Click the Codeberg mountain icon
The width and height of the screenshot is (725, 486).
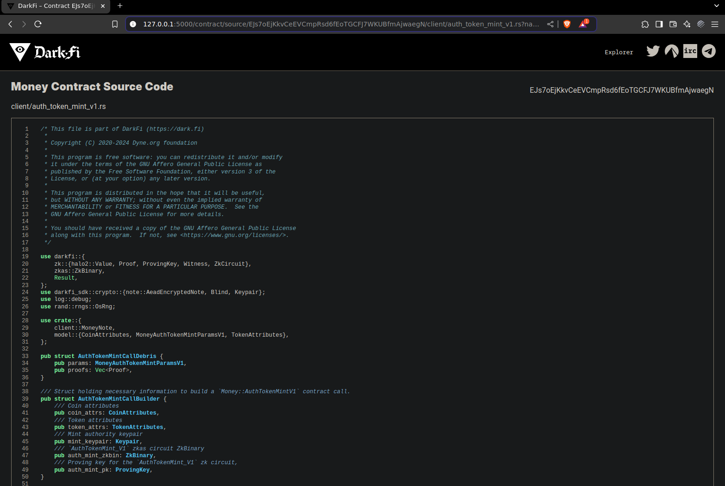point(671,51)
